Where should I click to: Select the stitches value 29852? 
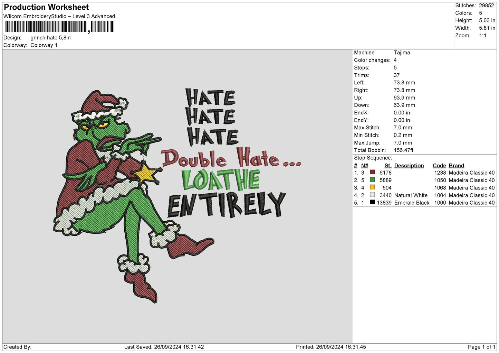click(486, 6)
